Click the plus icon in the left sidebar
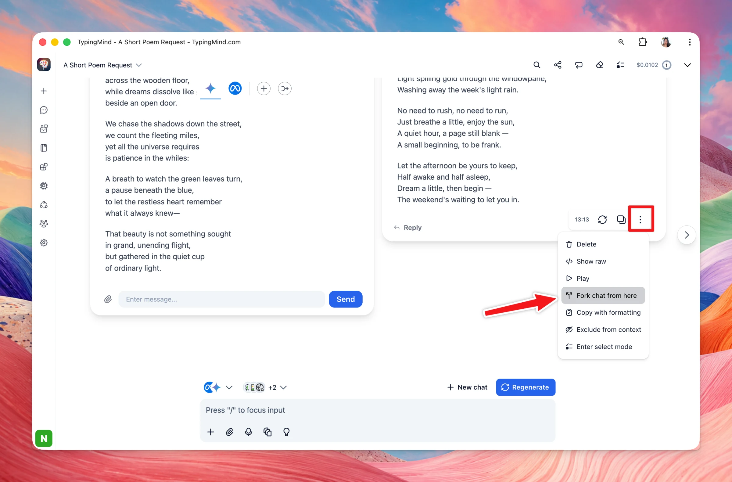 click(44, 91)
